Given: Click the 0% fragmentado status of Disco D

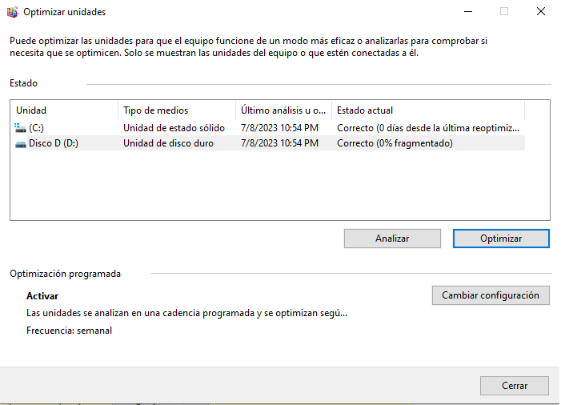Looking at the screenshot, I should [x=395, y=144].
